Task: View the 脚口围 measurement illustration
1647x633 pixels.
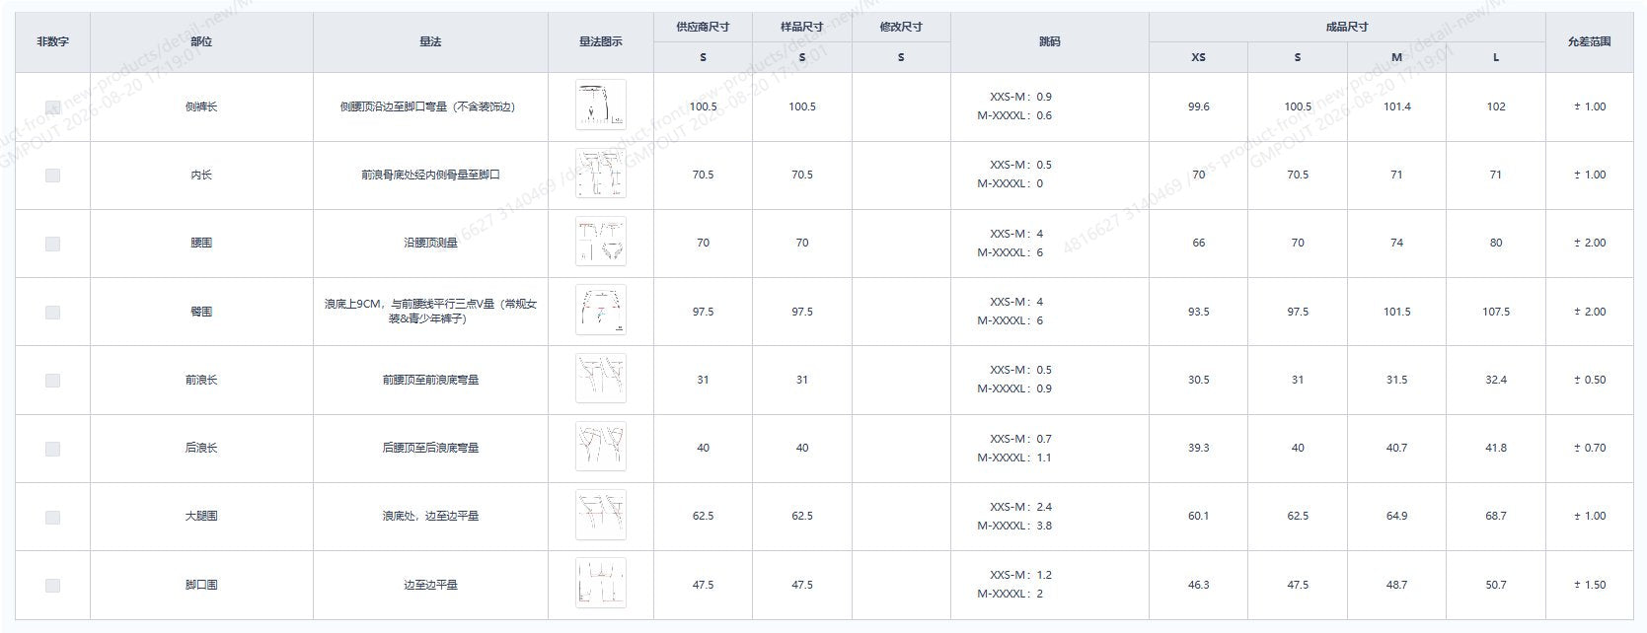Action: point(600,584)
